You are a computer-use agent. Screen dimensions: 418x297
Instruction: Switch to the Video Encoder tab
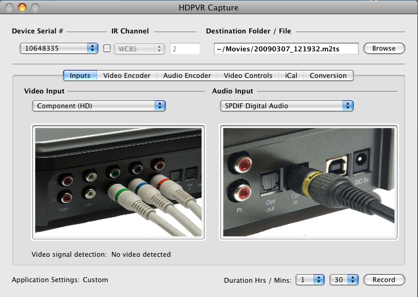point(126,75)
